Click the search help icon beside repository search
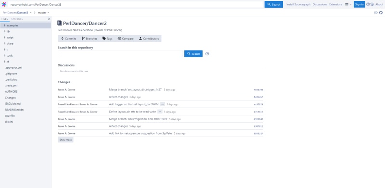This screenshot has height=188, width=385. tap(207, 54)
